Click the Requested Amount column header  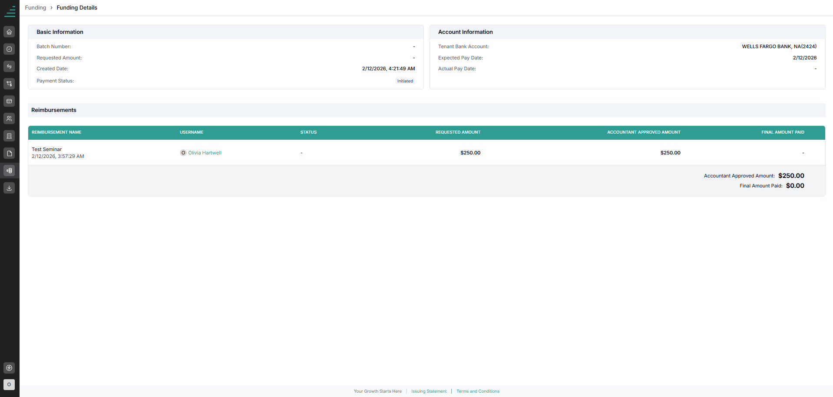(458, 132)
